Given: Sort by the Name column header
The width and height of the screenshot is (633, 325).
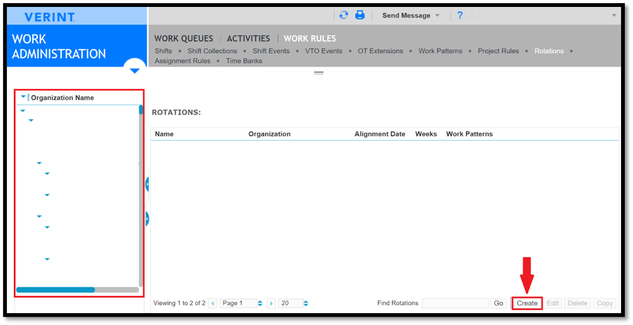Looking at the screenshot, I should pos(164,134).
